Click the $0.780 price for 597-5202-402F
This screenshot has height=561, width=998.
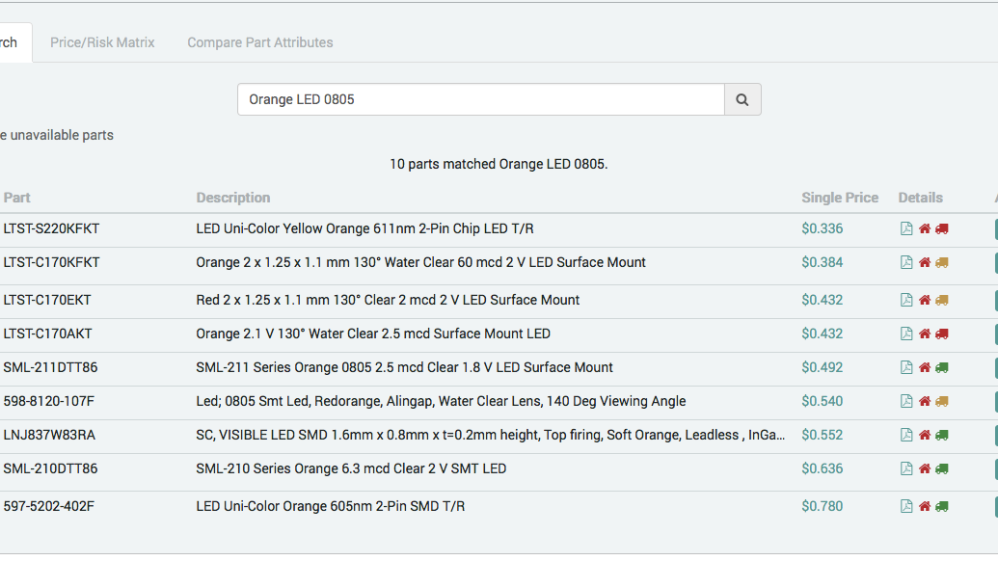point(823,505)
